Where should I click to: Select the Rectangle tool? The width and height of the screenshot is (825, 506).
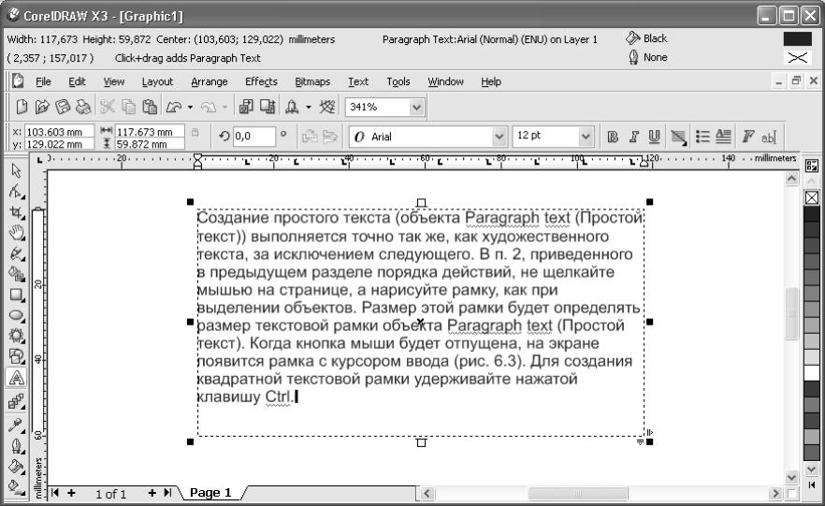tap(16, 295)
